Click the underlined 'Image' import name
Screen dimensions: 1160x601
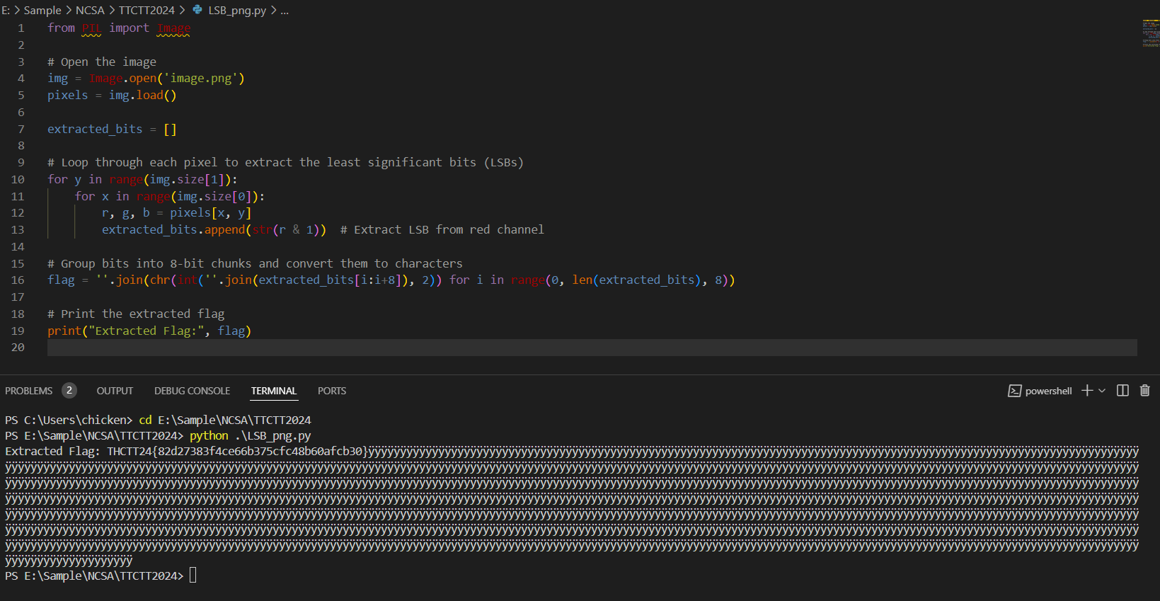pos(173,28)
